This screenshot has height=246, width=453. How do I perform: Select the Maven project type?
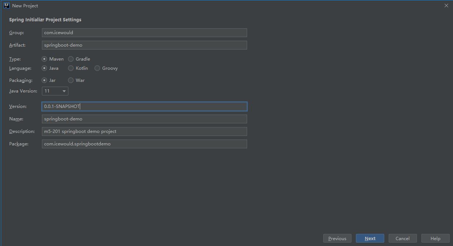coord(44,59)
